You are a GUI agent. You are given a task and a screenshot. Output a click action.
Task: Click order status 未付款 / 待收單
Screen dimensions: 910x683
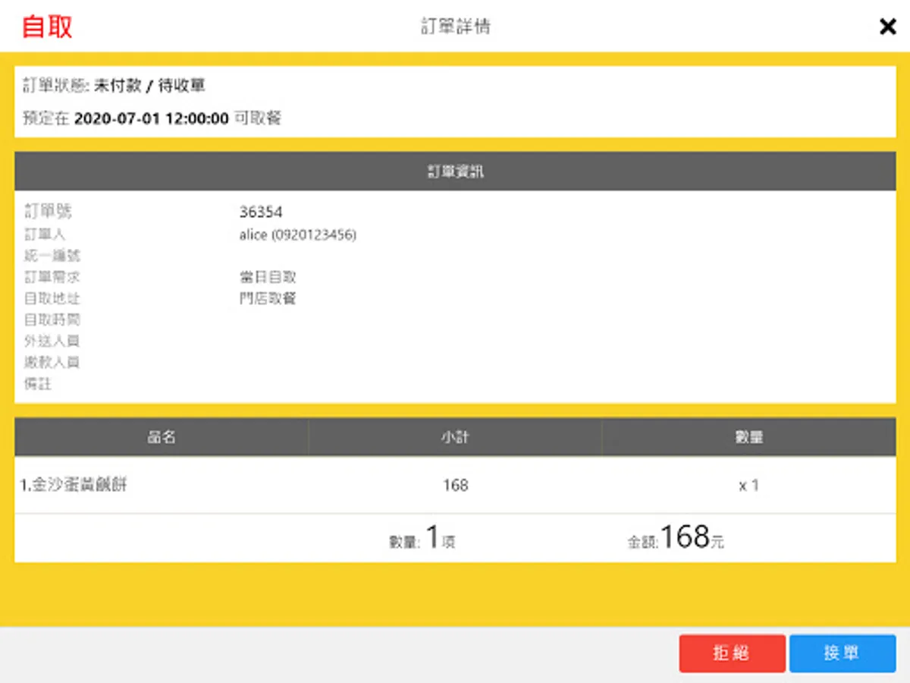pos(149,87)
